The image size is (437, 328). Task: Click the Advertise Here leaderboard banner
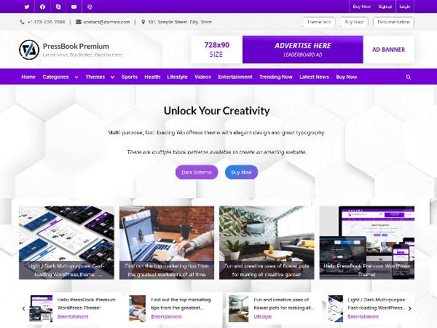pyautogui.click(x=303, y=50)
